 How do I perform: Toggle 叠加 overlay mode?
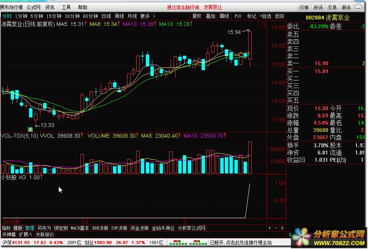pos(210,16)
